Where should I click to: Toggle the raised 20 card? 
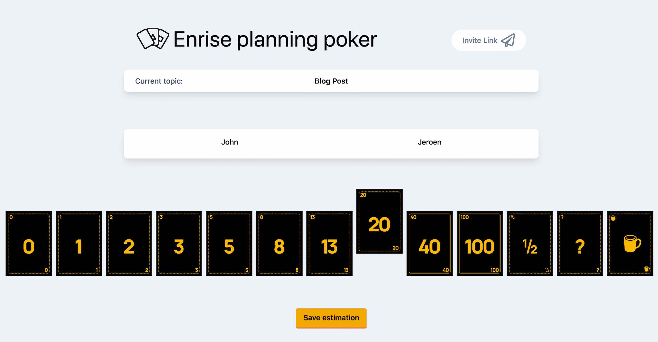click(x=379, y=221)
